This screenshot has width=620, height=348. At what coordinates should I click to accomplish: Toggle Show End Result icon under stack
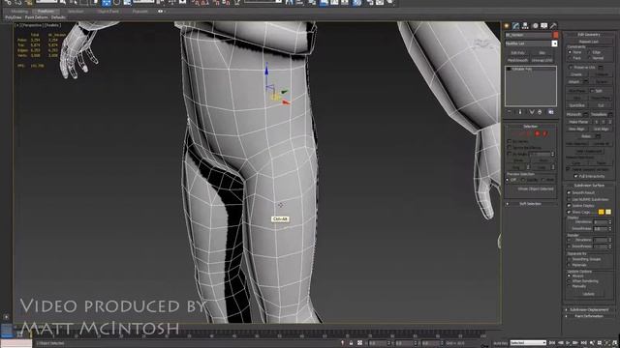click(x=520, y=112)
